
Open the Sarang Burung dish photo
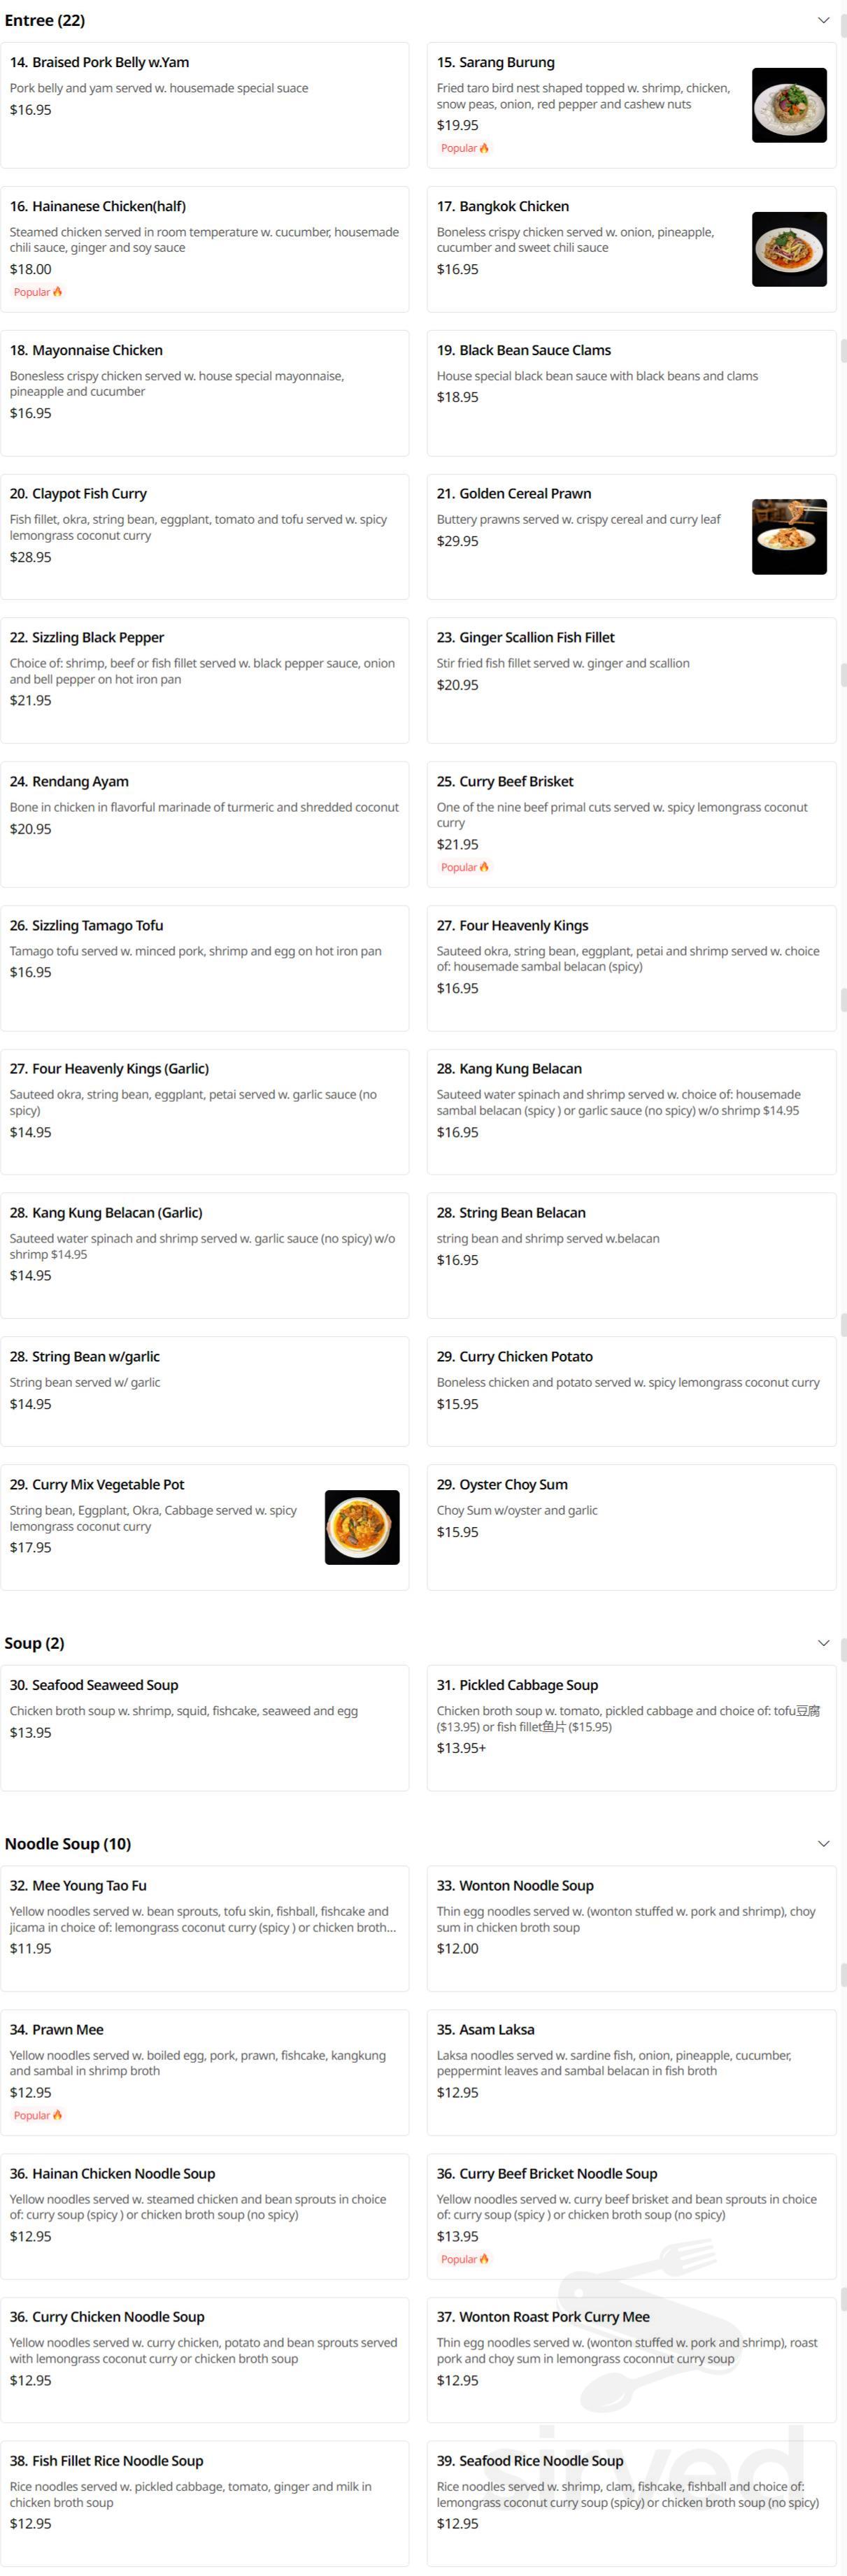pyautogui.click(x=789, y=105)
